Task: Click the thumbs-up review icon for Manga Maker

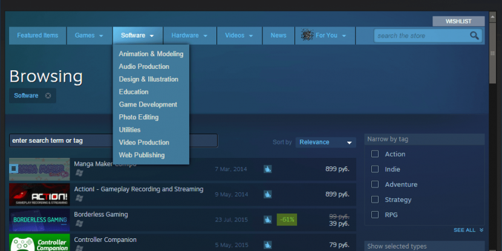Action: [x=267, y=169]
